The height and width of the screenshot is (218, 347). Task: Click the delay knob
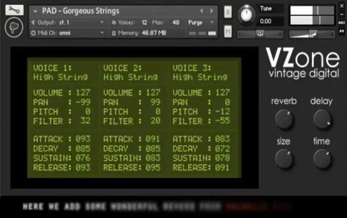coord(322,119)
